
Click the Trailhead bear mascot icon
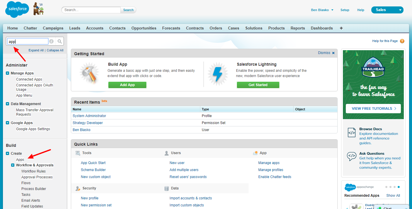click(38, 9)
